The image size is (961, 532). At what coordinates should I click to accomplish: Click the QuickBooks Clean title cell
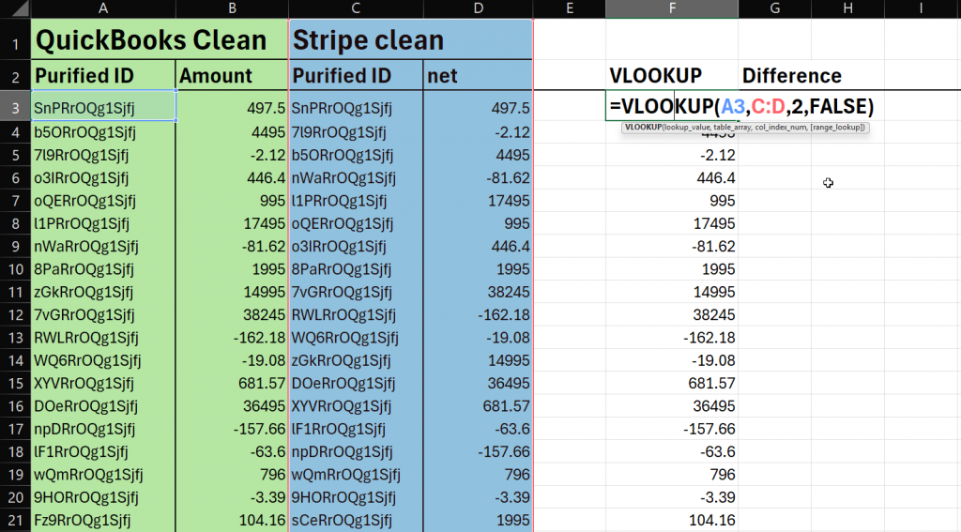(x=150, y=40)
